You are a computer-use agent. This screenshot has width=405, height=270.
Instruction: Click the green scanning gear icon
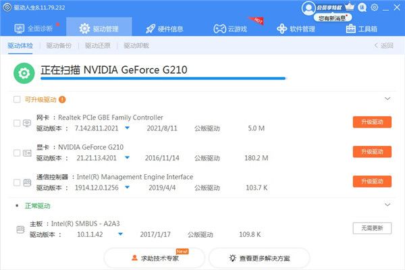[x=24, y=72]
